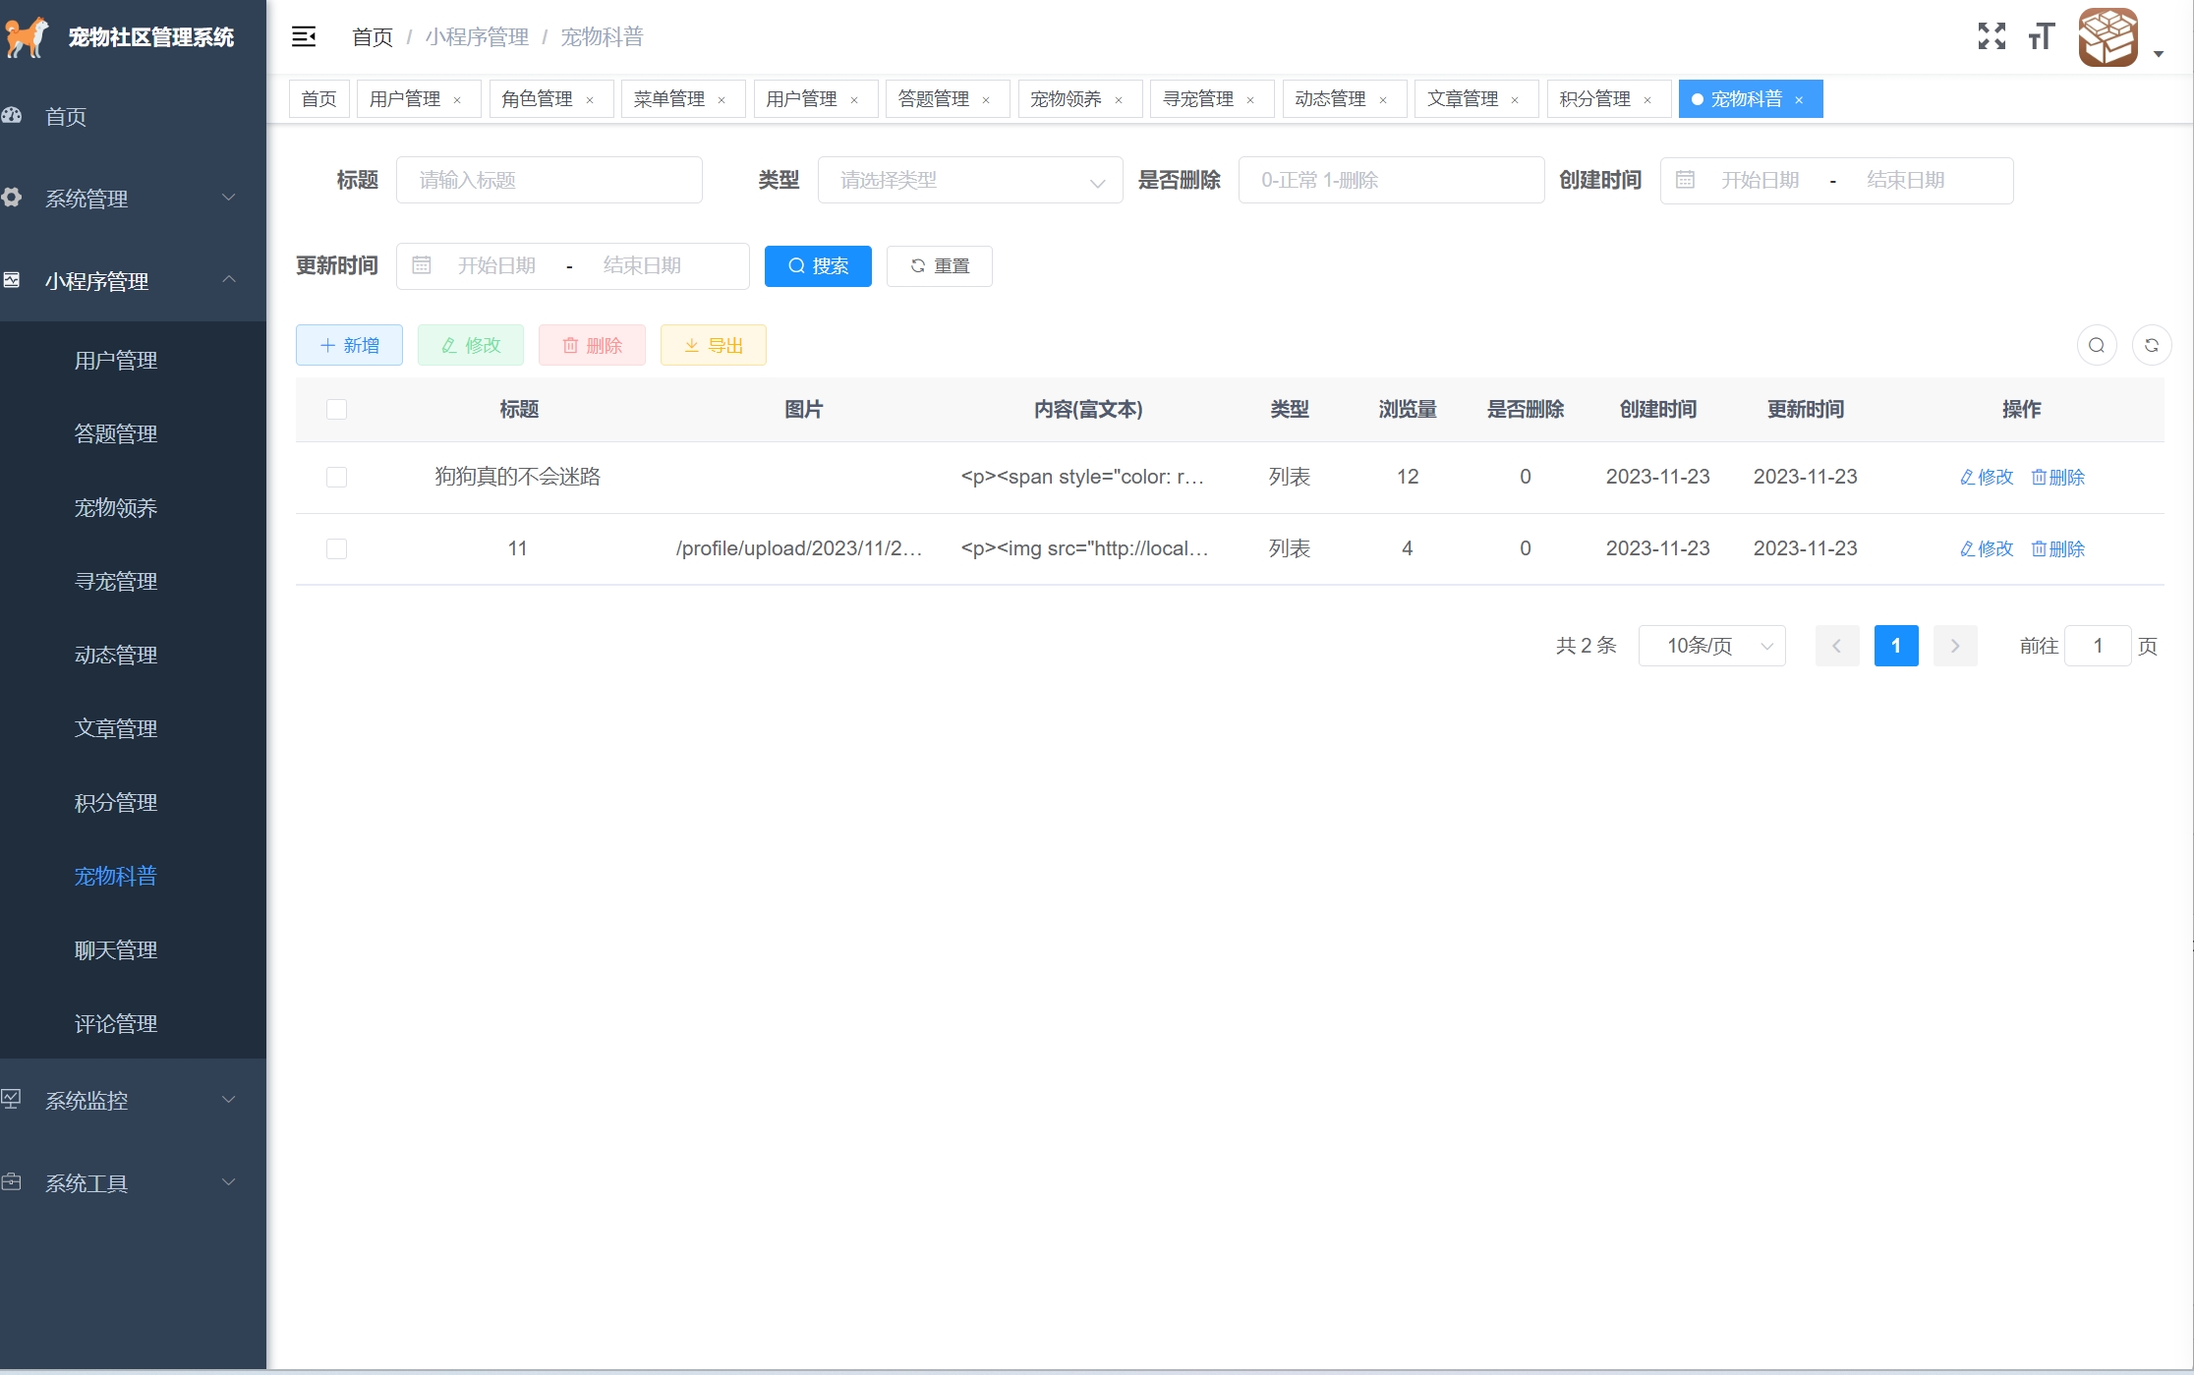This screenshot has width=2194, height=1375.
Task: Enter fullscreen mode via the expand icon
Action: (1992, 37)
